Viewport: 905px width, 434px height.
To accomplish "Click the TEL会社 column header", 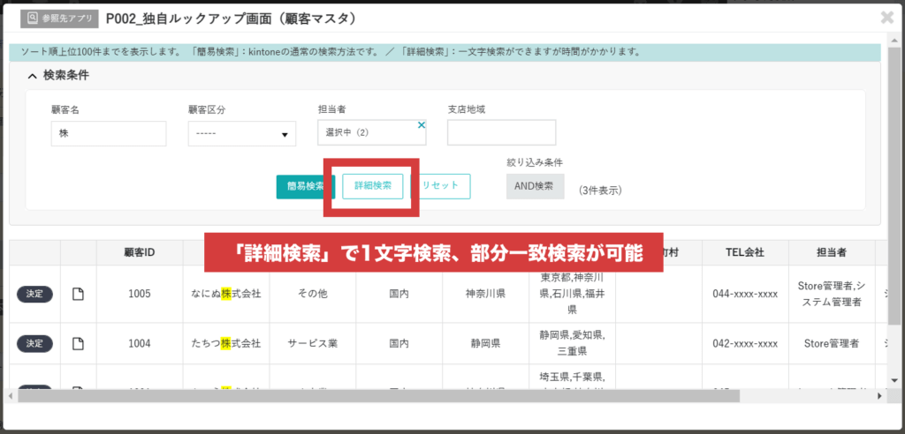I will coord(745,252).
